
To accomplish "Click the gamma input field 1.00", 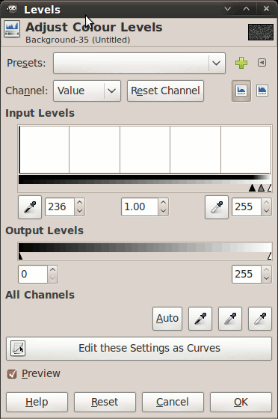I will pyautogui.click(x=140, y=207).
